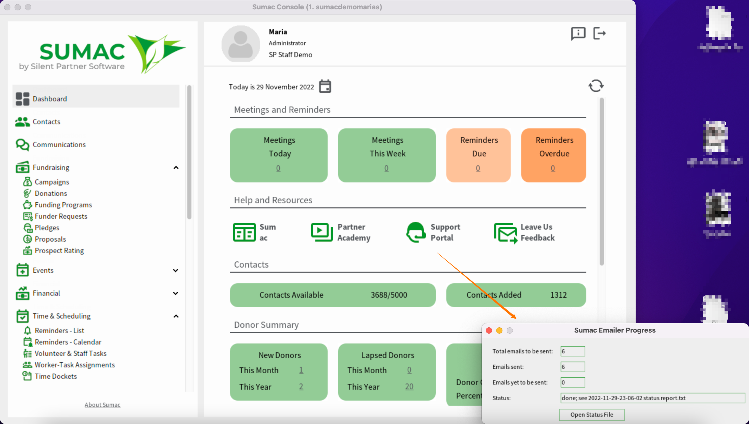Click the Fundraising section icon
This screenshot has height=424, width=749.
(x=22, y=167)
